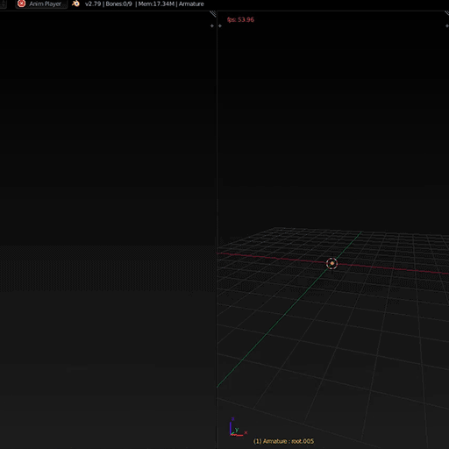Stop playback with the Anim Player button
Viewport: 449px width, 449px height.
coord(41,4)
